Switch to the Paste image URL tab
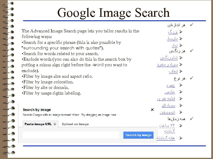The width and height of the screenshot is (213, 159). [x=38, y=124]
